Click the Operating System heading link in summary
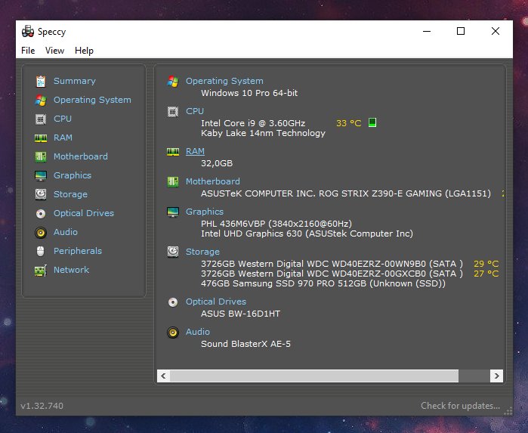Image resolution: width=528 pixels, height=433 pixels. click(224, 81)
